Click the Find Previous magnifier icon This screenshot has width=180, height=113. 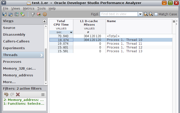(146, 14)
